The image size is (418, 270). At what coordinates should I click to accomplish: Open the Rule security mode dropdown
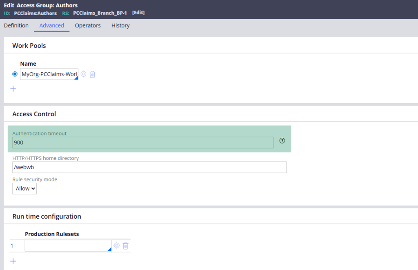[x=24, y=188]
